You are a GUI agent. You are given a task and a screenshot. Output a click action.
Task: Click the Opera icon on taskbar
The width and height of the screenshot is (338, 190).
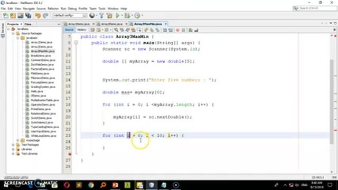[67, 185]
